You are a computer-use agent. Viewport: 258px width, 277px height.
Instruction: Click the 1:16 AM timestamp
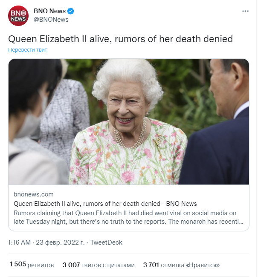click(20, 242)
